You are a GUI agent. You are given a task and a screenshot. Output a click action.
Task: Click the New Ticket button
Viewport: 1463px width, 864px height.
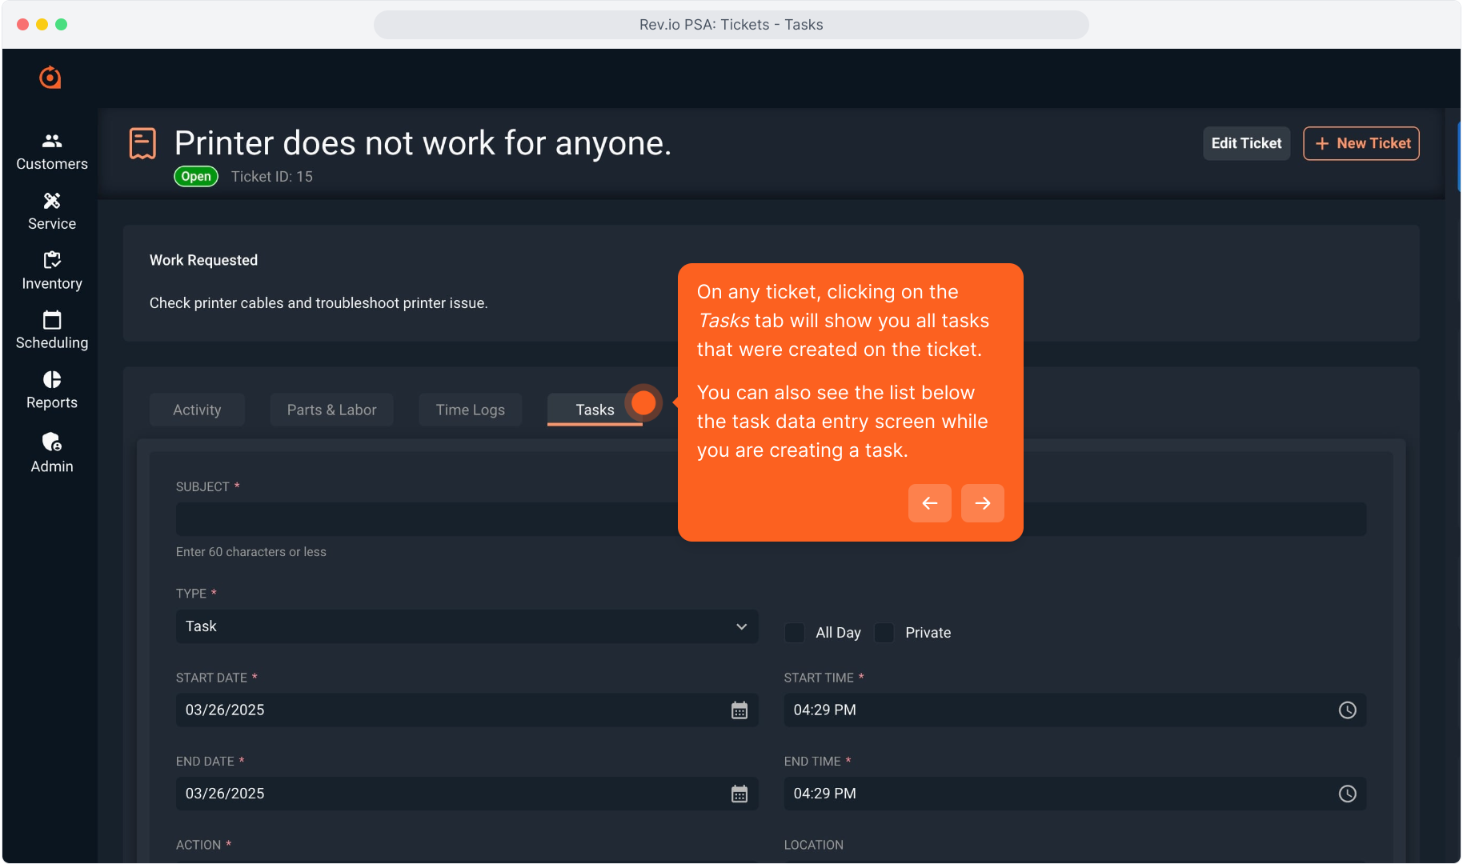click(1361, 143)
